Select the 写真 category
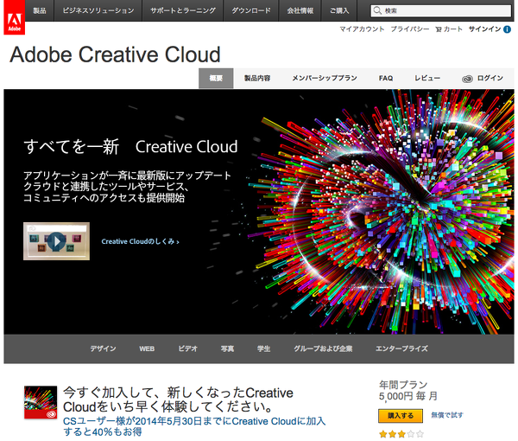 tap(227, 348)
